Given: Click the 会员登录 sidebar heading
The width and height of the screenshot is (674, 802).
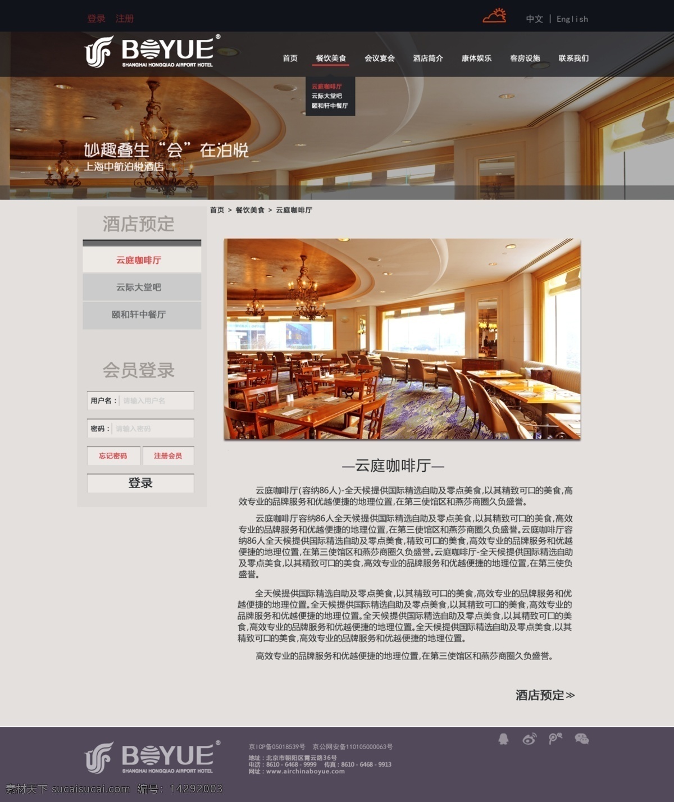Looking at the screenshot, I should (x=138, y=370).
